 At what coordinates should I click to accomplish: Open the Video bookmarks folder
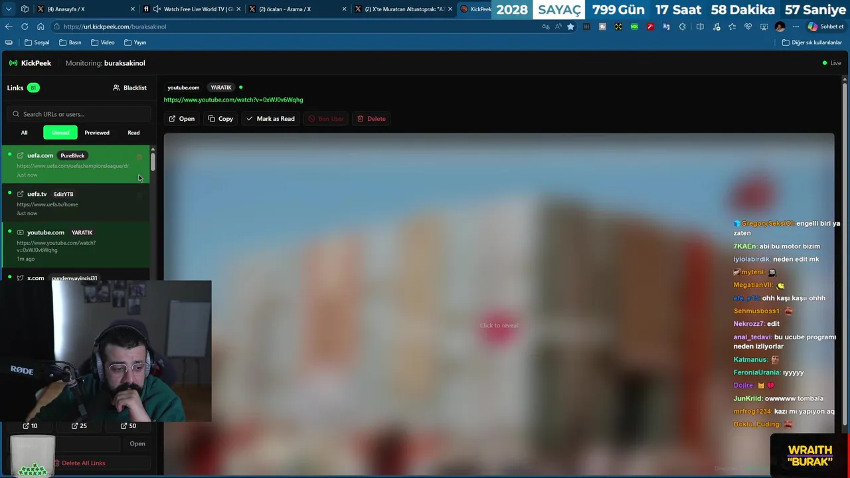(x=102, y=42)
